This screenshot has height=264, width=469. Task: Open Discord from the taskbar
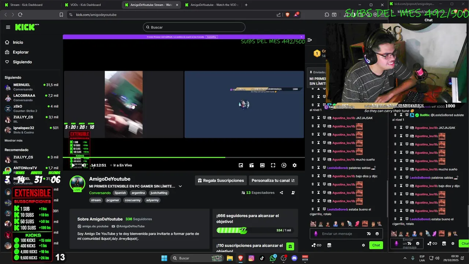pyautogui.click(x=294, y=258)
